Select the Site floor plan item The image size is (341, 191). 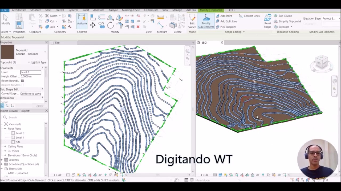[x=16, y=142]
